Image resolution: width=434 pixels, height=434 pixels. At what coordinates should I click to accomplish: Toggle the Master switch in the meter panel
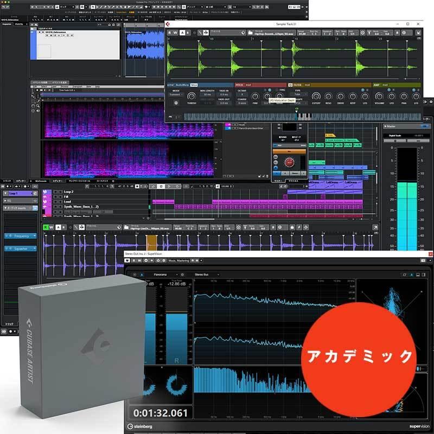[x=424, y=126]
